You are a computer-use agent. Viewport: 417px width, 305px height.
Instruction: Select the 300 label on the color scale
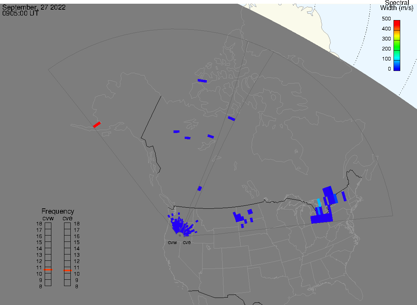point(386,39)
